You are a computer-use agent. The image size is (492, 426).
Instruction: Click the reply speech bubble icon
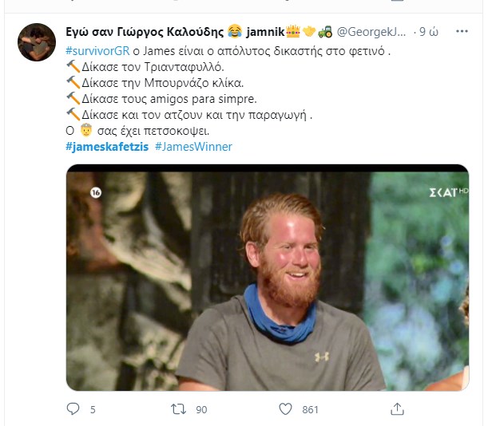[73, 409]
